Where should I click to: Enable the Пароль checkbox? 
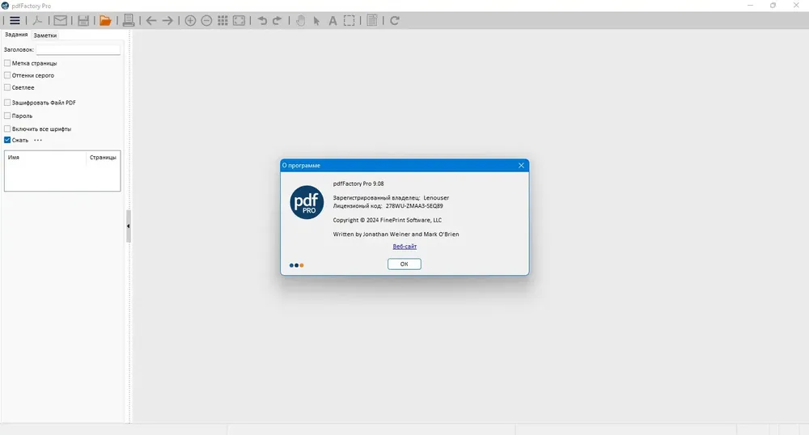click(x=7, y=116)
